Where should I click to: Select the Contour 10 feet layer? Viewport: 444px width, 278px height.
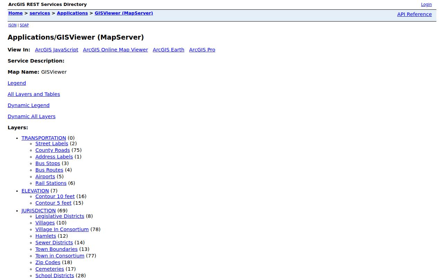tap(55, 196)
